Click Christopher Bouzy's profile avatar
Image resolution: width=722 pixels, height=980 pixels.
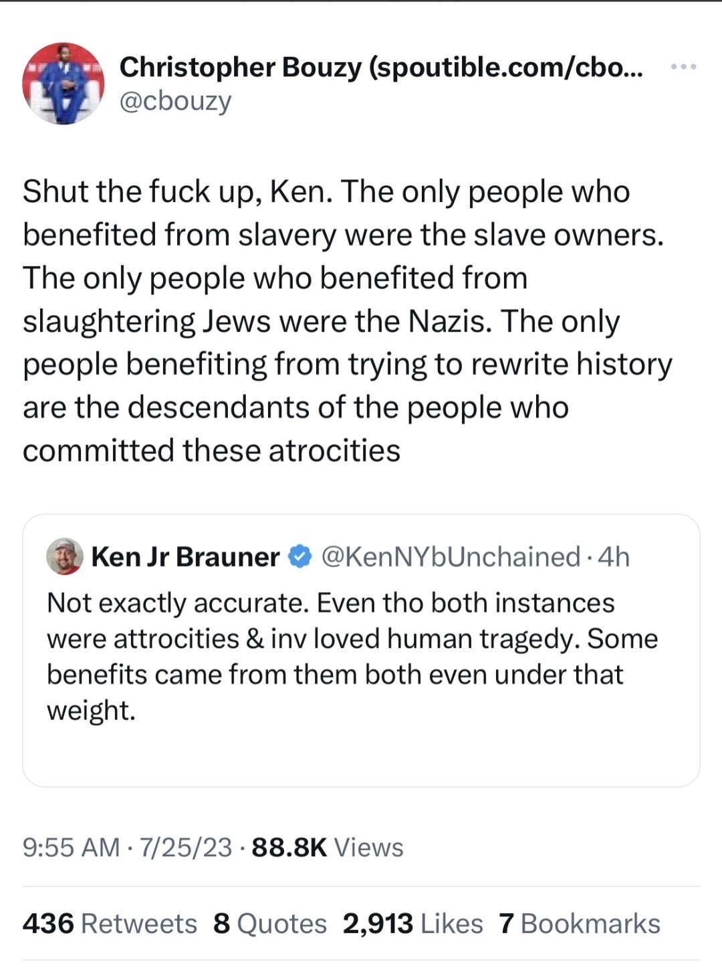63,84
